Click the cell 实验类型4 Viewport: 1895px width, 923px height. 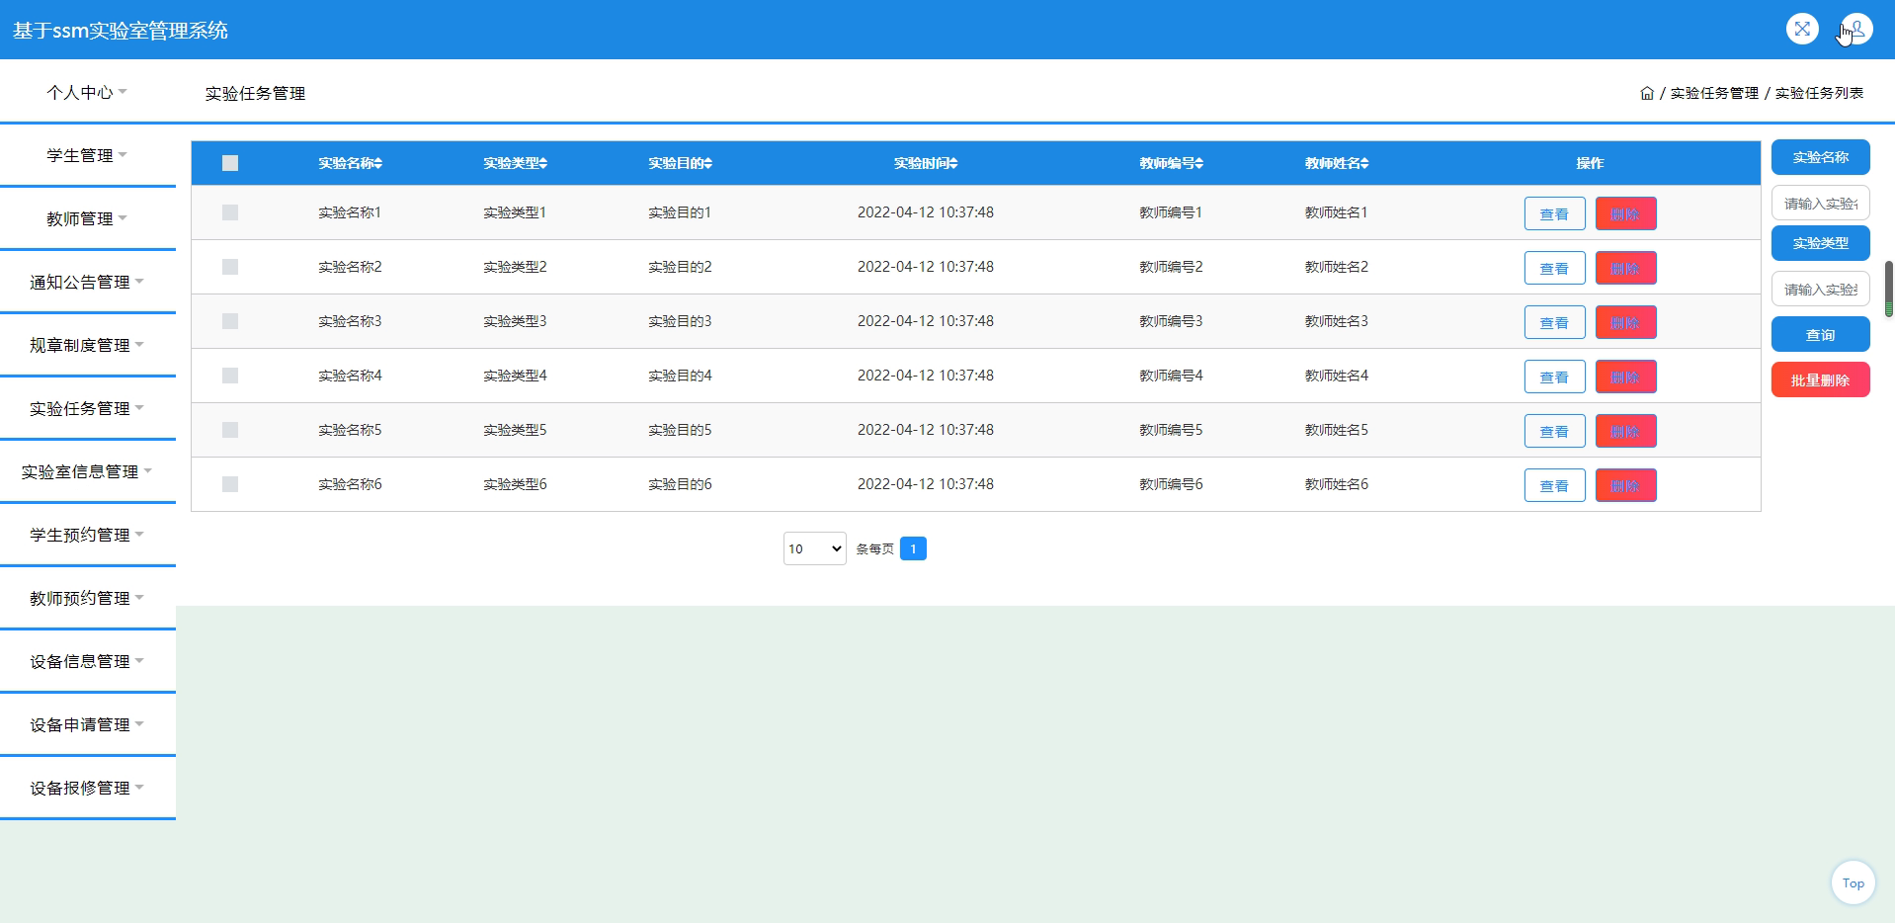515,376
